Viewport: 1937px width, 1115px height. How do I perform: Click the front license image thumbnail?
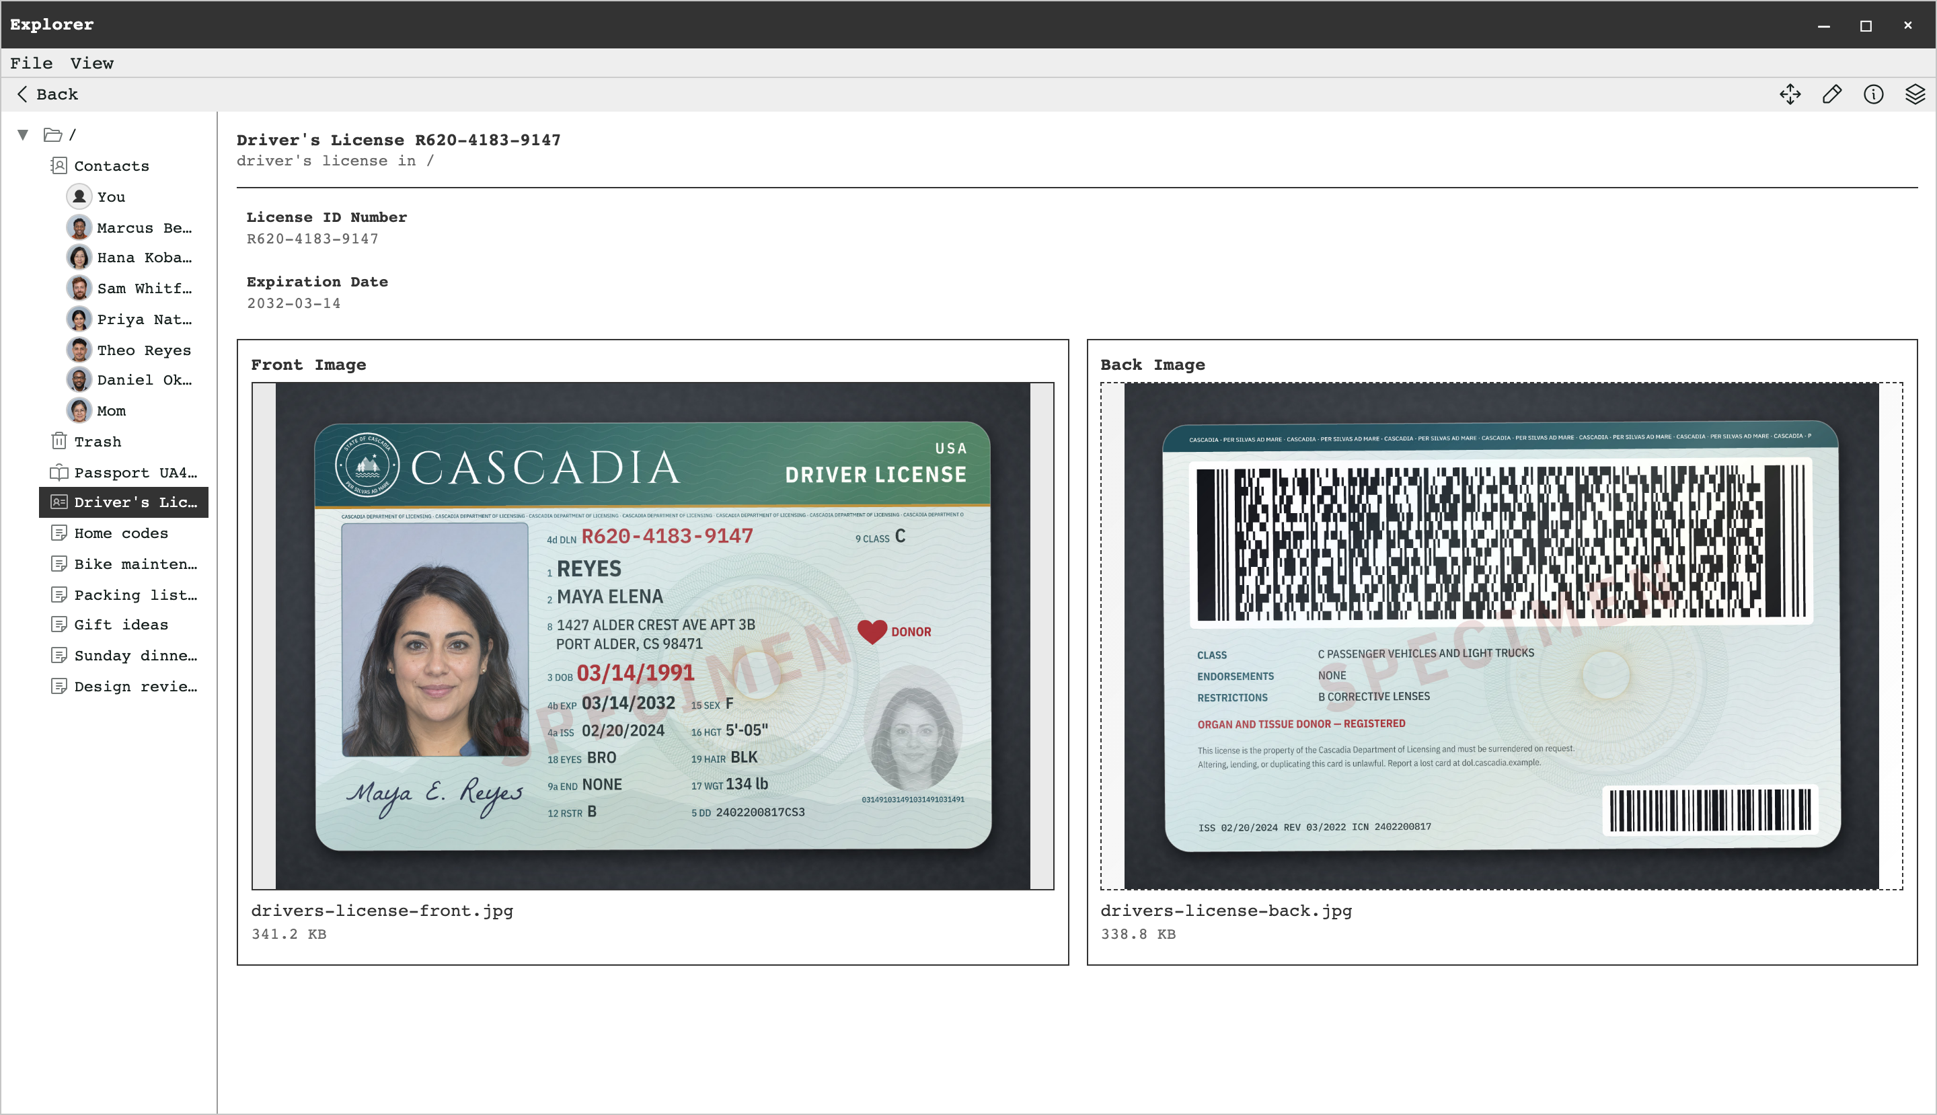tap(652, 636)
